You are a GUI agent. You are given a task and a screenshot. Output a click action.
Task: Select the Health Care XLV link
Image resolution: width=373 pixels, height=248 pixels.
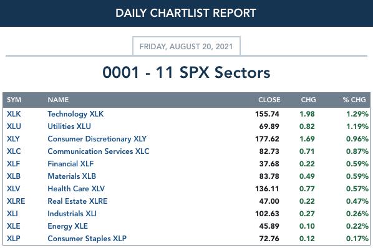coord(76,189)
